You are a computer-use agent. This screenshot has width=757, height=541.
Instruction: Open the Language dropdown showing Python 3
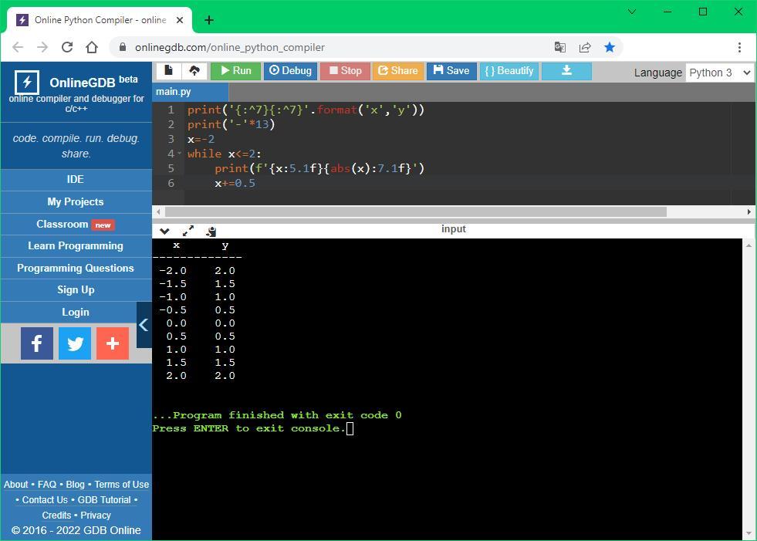pos(719,73)
